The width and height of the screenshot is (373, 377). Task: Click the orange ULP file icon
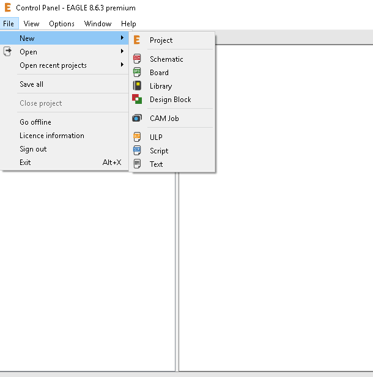(x=137, y=137)
